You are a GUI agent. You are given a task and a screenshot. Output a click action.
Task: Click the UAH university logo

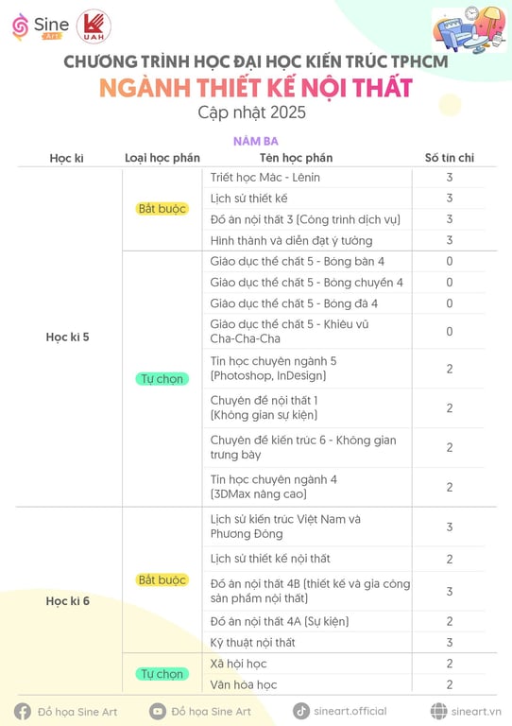pyautogui.click(x=94, y=26)
